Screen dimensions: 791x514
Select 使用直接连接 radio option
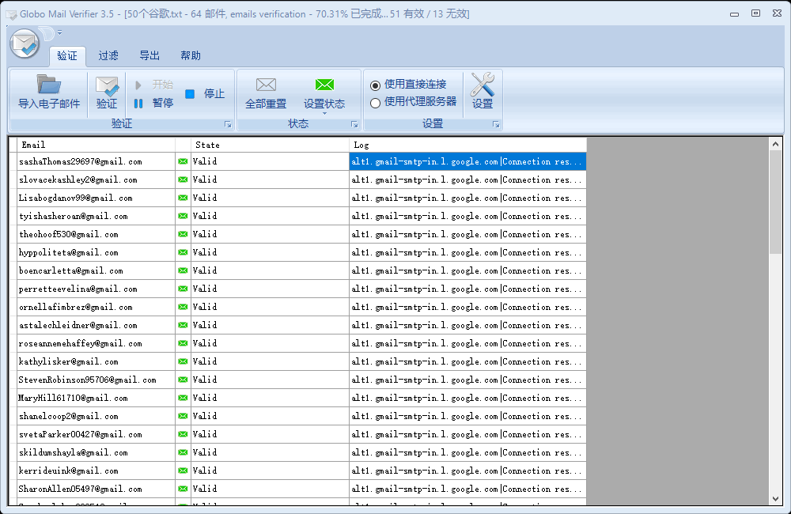375,85
